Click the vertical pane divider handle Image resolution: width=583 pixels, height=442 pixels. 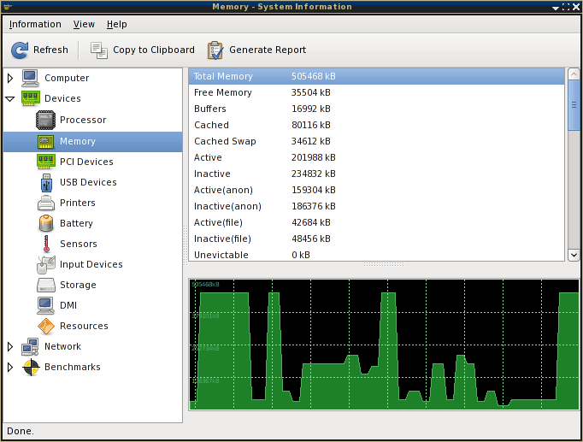185,245
